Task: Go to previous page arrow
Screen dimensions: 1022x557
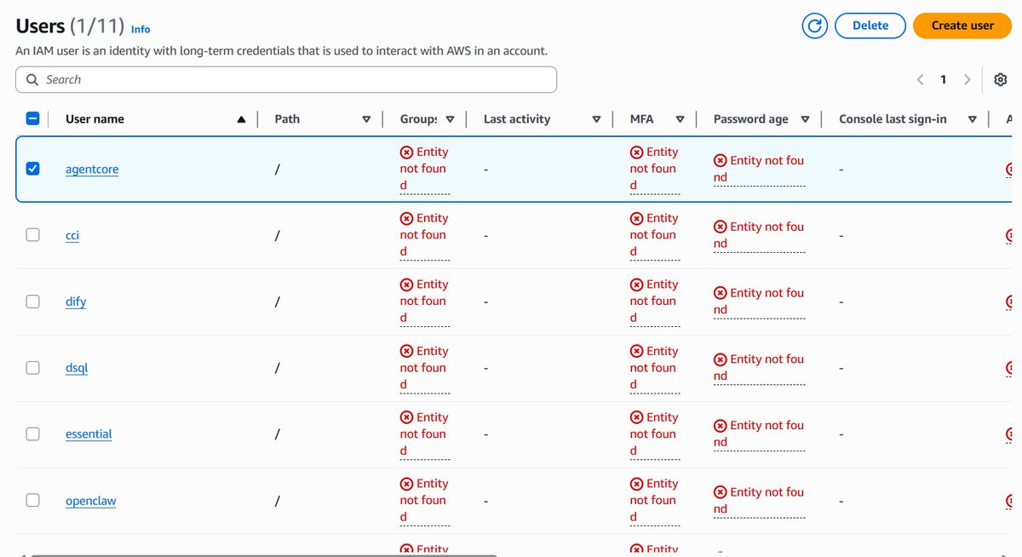Action: tap(920, 79)
